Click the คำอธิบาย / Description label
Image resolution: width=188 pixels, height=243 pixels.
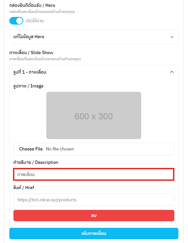(x=36, y=162)
